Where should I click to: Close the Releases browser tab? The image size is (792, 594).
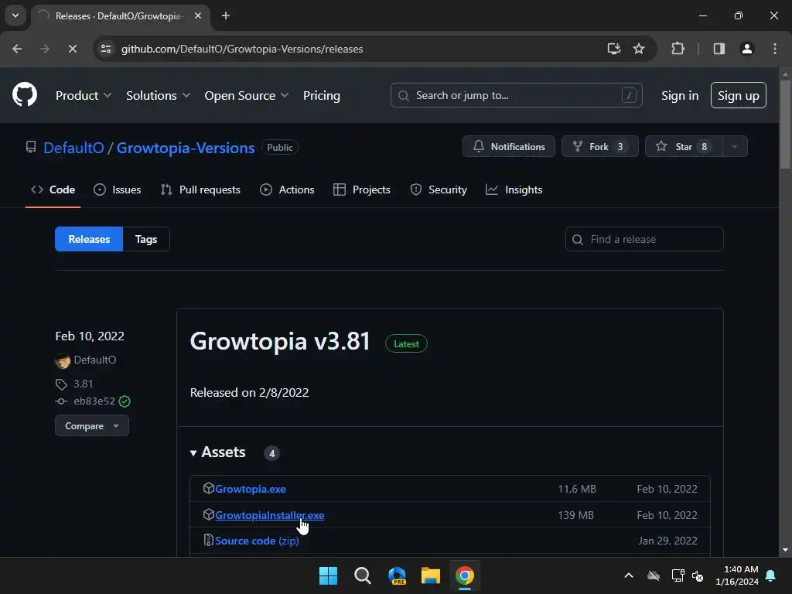[198, 15]
